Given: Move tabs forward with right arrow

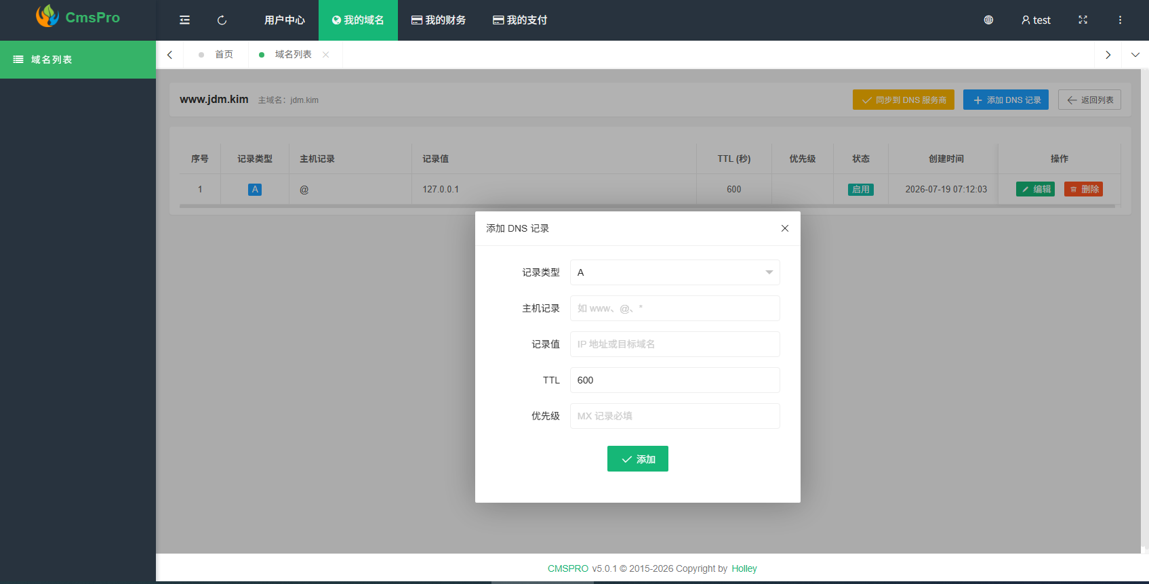Looking at the screenshot, I should pyautogui.click(x=1108, y=55).
